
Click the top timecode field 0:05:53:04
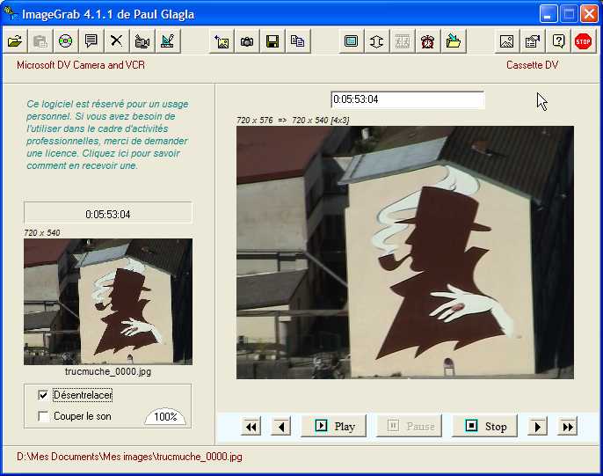[x=408, y=99]
